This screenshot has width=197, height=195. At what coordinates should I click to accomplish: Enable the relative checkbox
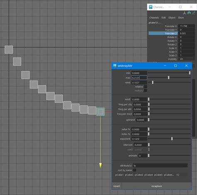(x=145, y=87)
